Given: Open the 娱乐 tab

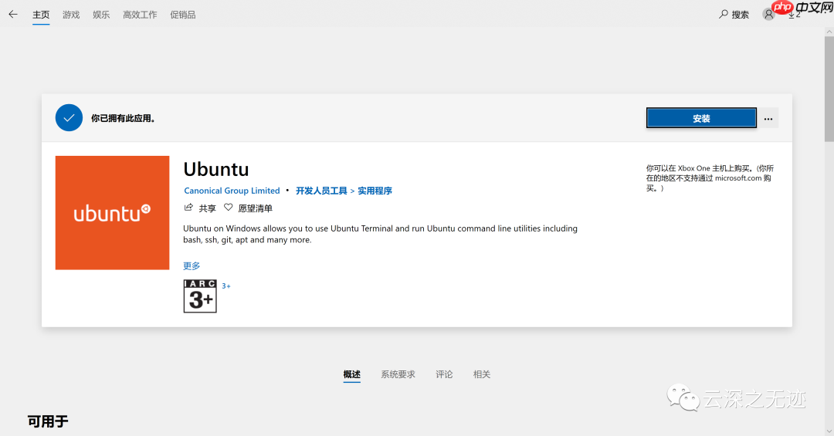Looking at the screenshot, I should click(101, 15).
